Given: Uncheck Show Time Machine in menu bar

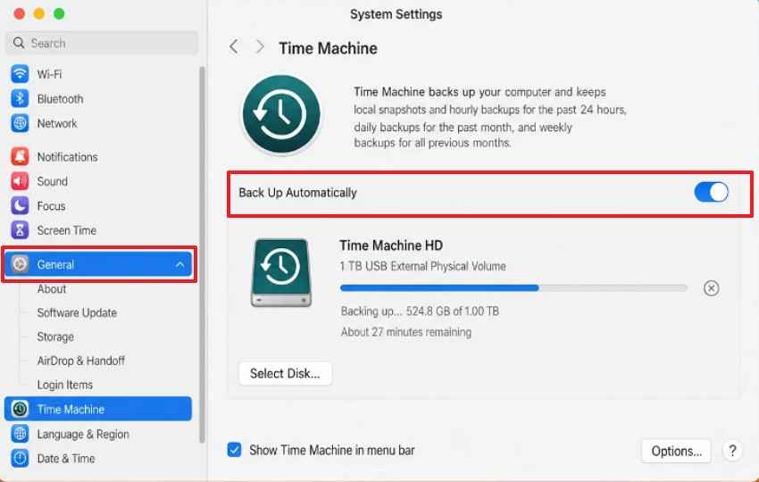Looking at the screenshot, I should 234,450.
